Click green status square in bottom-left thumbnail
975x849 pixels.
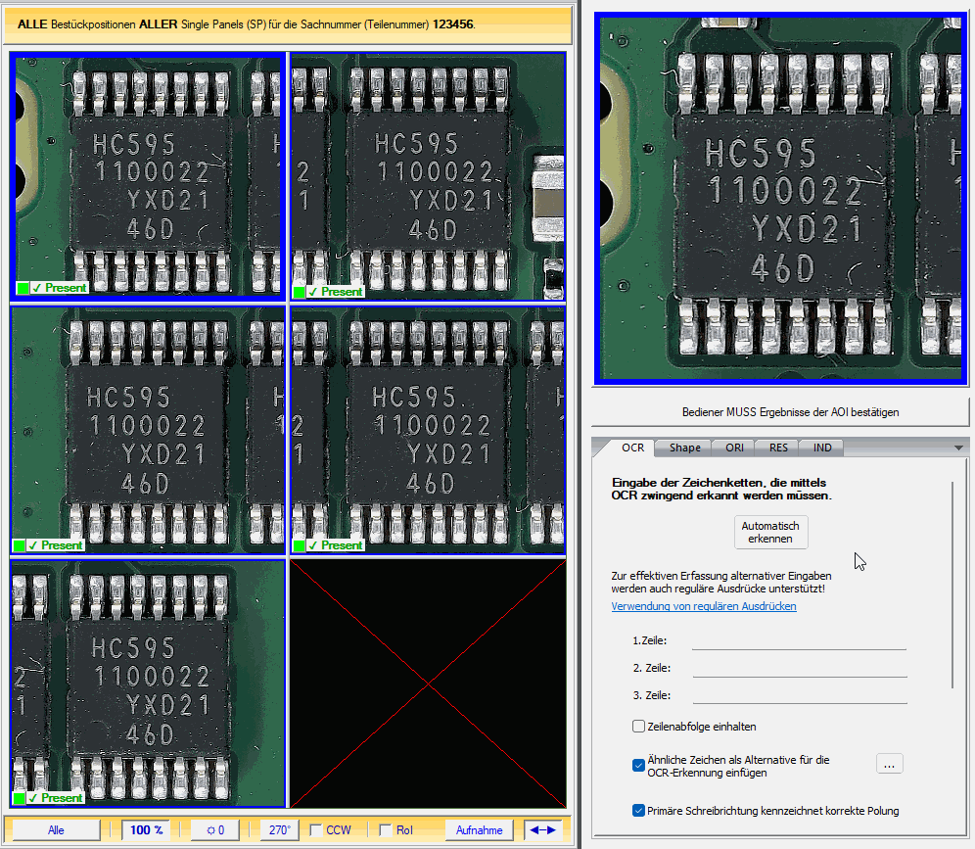coord(20,798)
